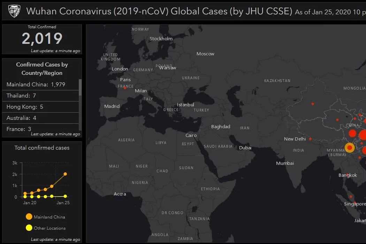Click the Istanbul label on the map
Image resolution: width=366 pixels, height=244 pixels.
click(185, 105)
